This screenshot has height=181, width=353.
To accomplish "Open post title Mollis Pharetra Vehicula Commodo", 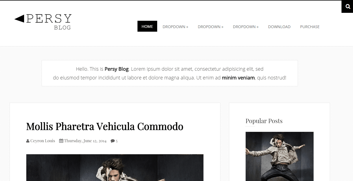I will point(105,126).
